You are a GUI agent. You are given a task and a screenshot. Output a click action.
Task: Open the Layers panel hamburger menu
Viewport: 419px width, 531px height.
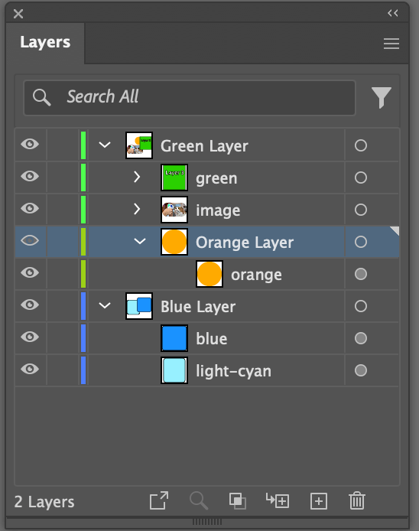click(391, 44)
